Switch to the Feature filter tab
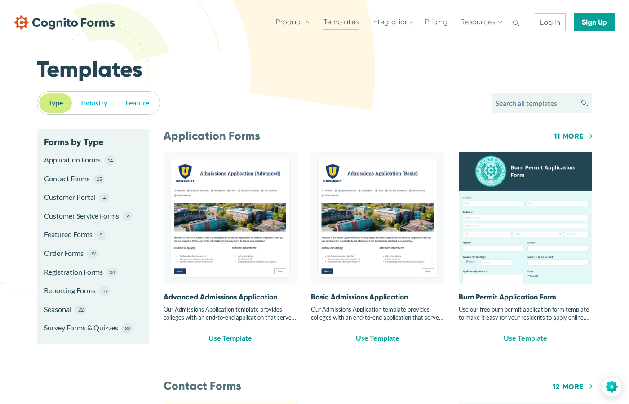 137,103
